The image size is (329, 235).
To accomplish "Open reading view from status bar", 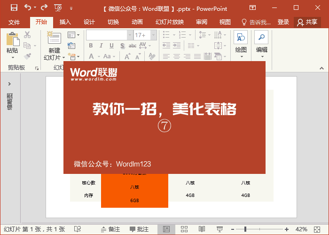I will [x=202, y=229].
